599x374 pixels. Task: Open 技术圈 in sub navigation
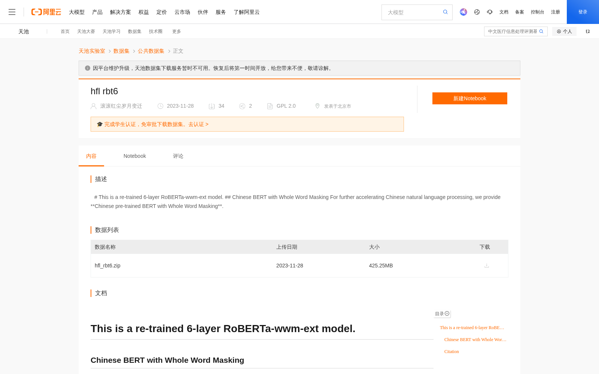156,31
